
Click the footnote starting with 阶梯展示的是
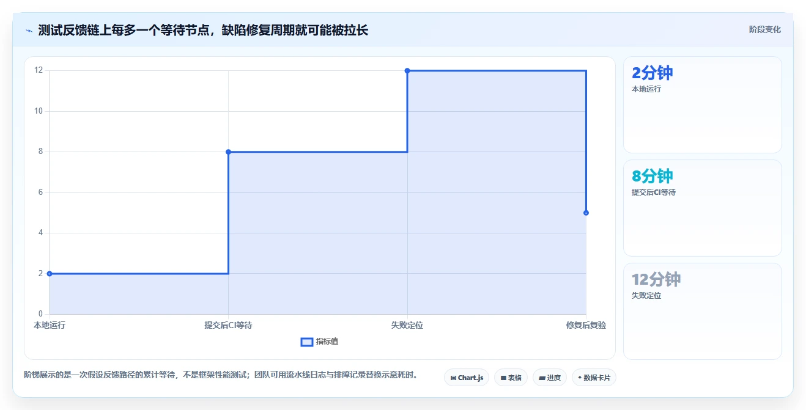[x=221, y=375]
